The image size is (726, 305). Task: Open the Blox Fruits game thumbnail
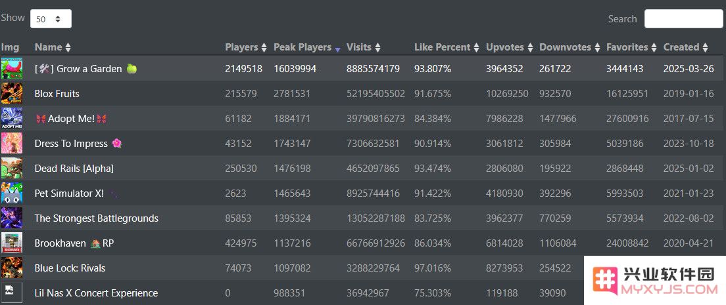point(12,93)
